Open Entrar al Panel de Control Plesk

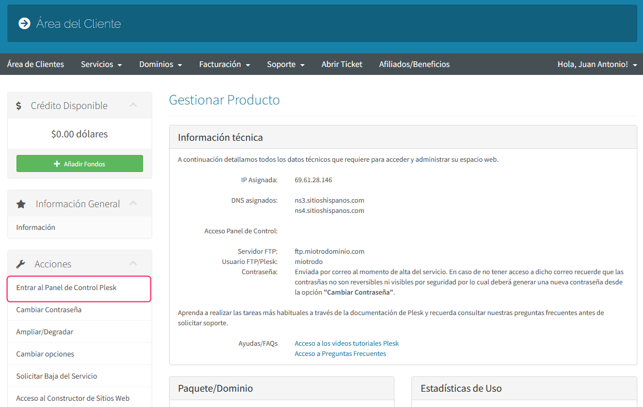click(66, 288)
